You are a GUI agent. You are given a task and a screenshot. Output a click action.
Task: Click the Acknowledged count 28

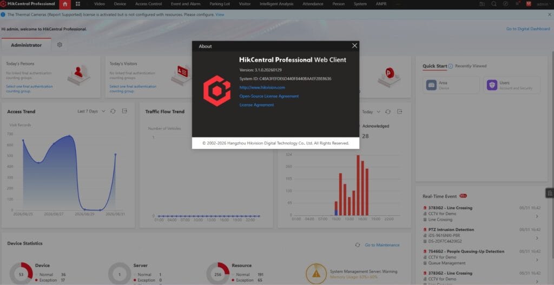[x=365, y=136]
